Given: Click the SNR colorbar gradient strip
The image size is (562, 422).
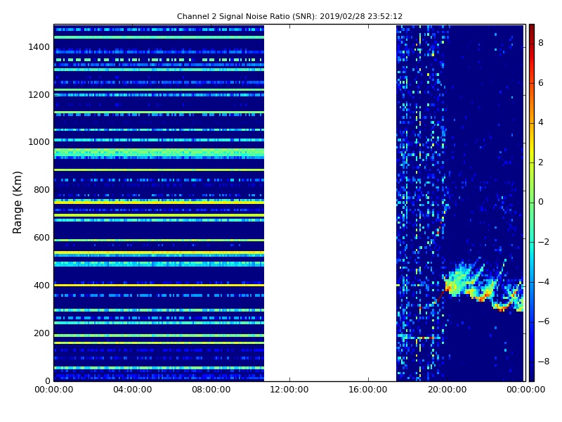Looking at the screenshot, I should click(x=532, y=203).
